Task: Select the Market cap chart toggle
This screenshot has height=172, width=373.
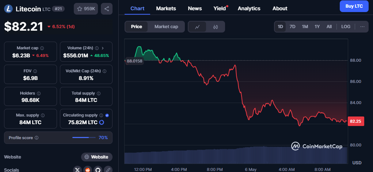Action: pos(166,27)
